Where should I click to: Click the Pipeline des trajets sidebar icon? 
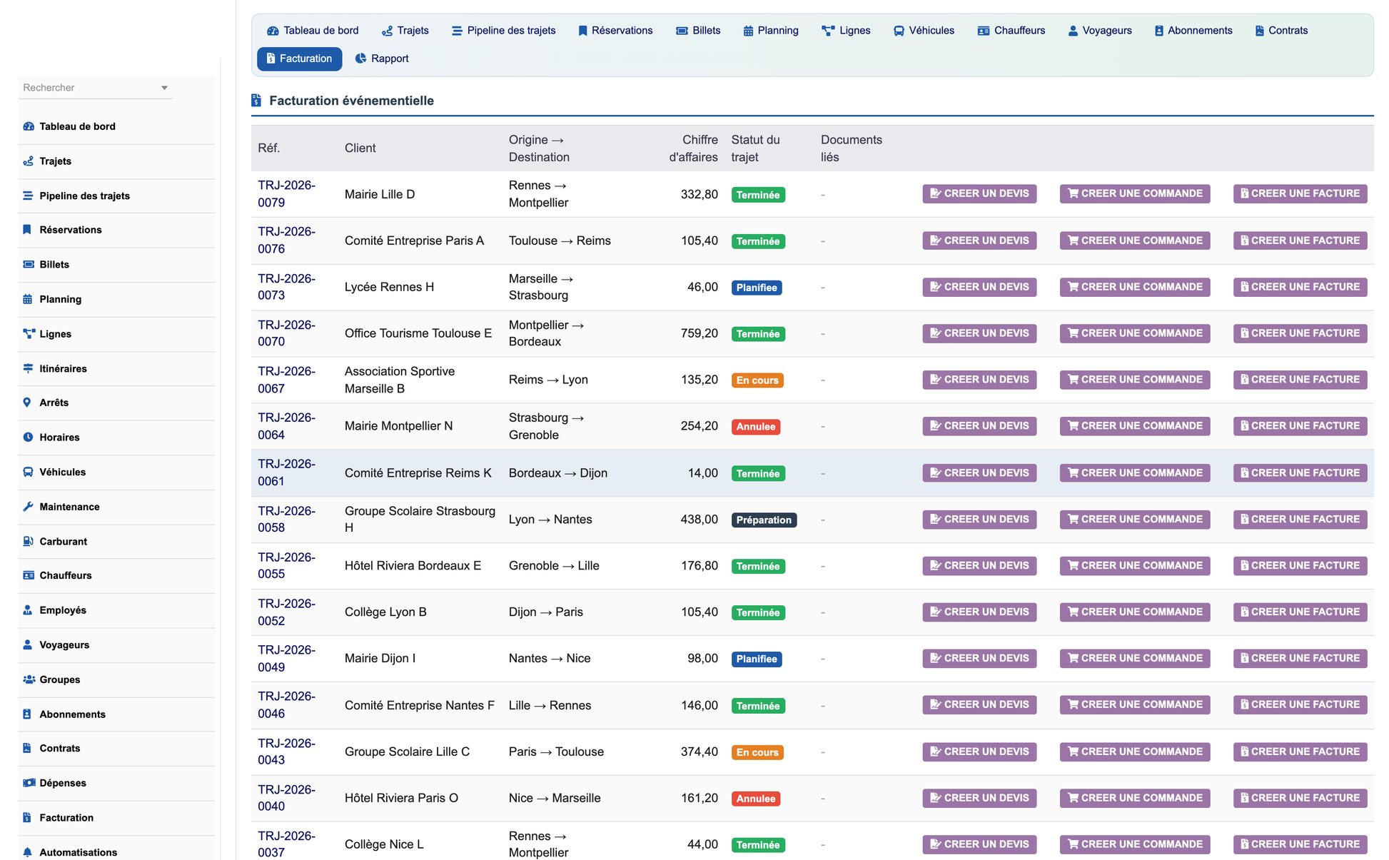29,196
